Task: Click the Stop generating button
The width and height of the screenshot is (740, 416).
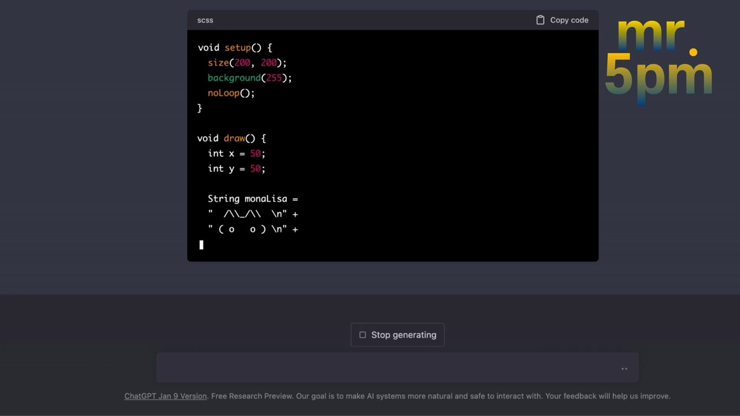Action: [398, 335]
